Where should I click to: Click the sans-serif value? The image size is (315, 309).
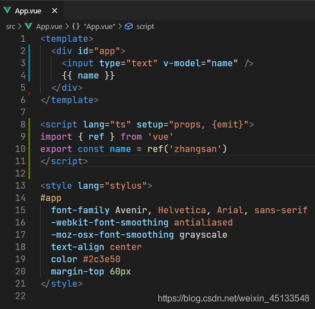coord(281,210)
